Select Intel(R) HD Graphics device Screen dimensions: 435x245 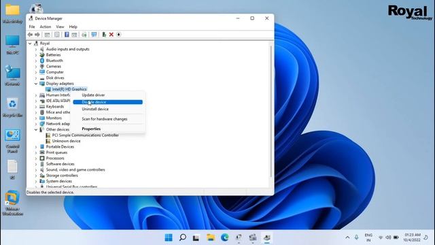point(69,89)
